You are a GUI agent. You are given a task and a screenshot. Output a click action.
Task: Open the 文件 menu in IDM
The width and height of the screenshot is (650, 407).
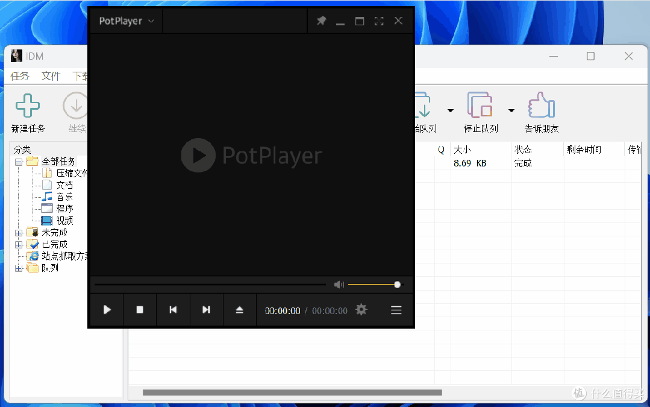[51, 77]
